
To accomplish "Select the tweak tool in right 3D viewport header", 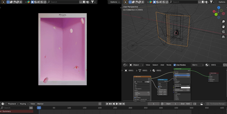I will [x=126, y=2].
